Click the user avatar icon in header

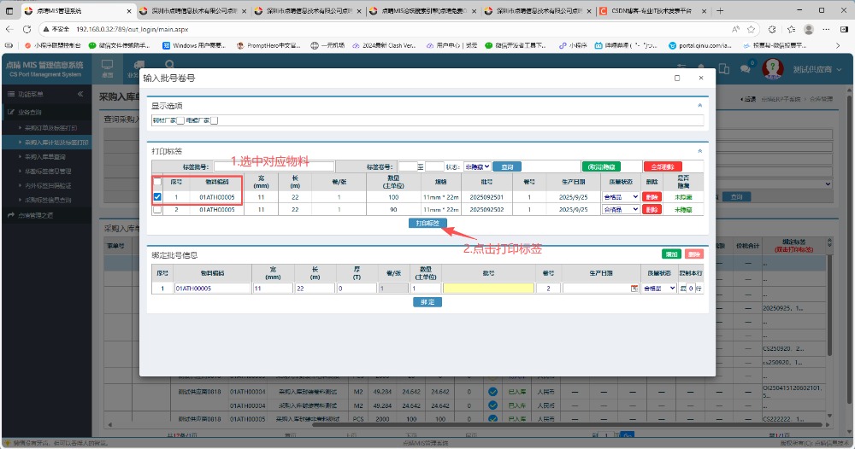[x=773, y=68]
